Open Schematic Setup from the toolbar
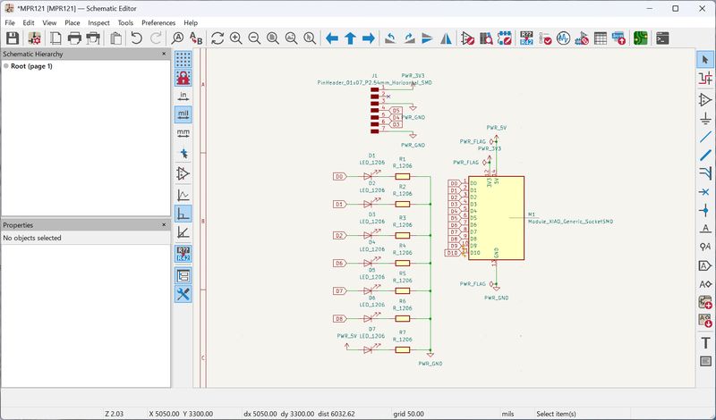 [35, 38]
